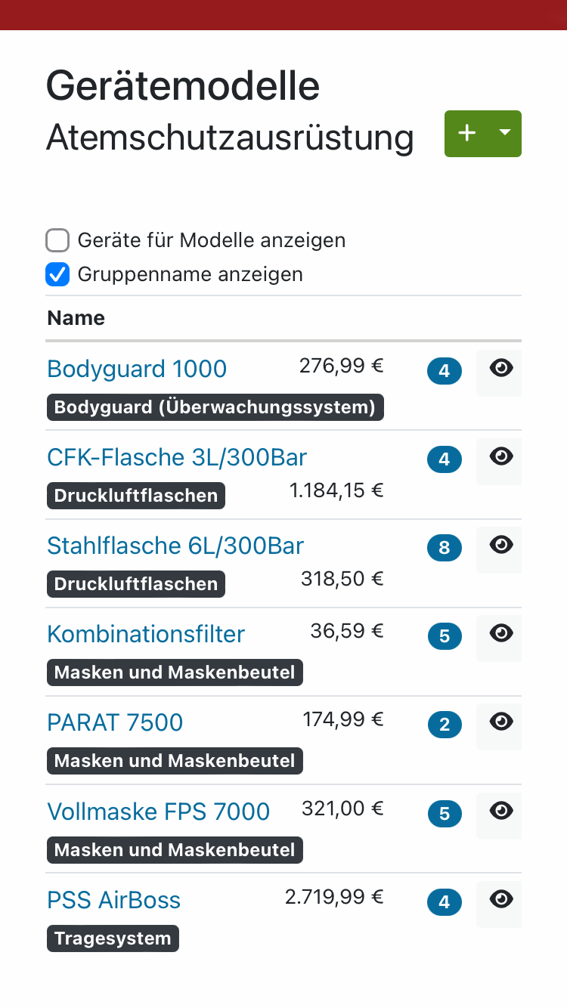
Task: Click the Tragesystem group tag
Action: click(x=113, y=938)
